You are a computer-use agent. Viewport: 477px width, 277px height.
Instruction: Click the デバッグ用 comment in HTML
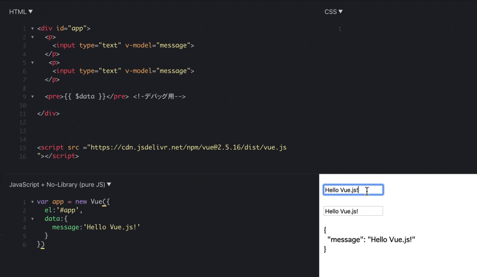pyautogui.click(x=159, y=96)
